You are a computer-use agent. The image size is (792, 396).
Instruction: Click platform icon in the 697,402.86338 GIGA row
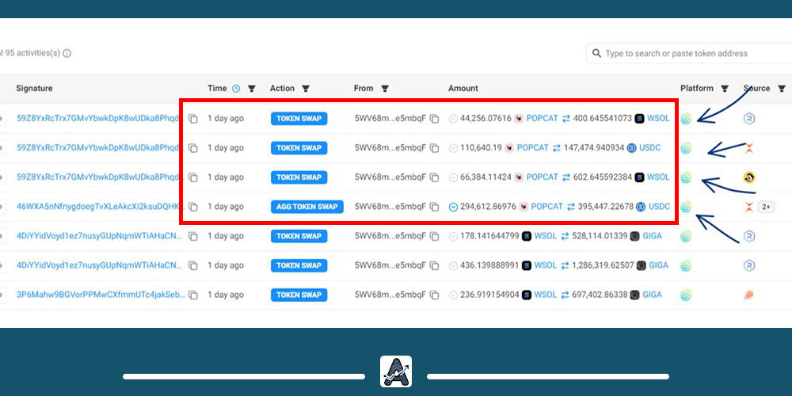[686, 295]
